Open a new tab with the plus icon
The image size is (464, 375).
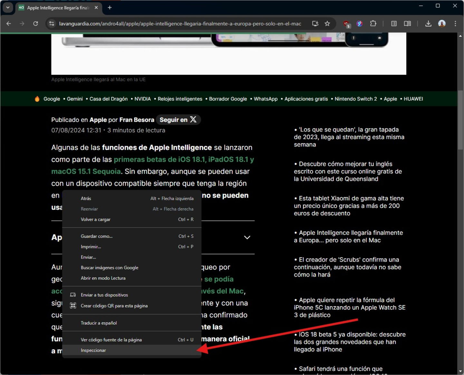click(x=110, y=7)
